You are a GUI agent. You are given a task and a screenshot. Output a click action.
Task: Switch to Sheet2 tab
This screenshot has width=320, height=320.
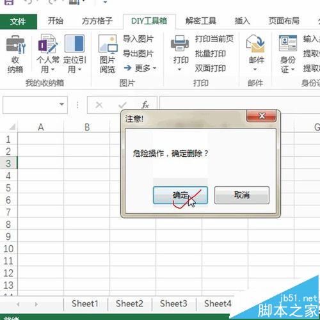129,304
